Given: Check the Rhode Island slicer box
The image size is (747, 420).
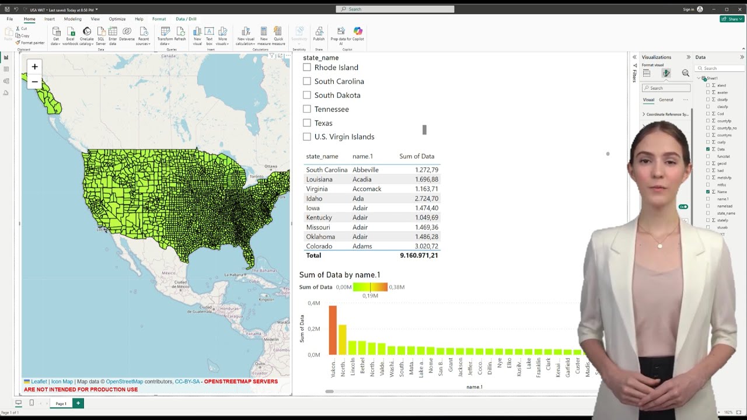Looking at the screenshot, I should click(x=307, y=67).
